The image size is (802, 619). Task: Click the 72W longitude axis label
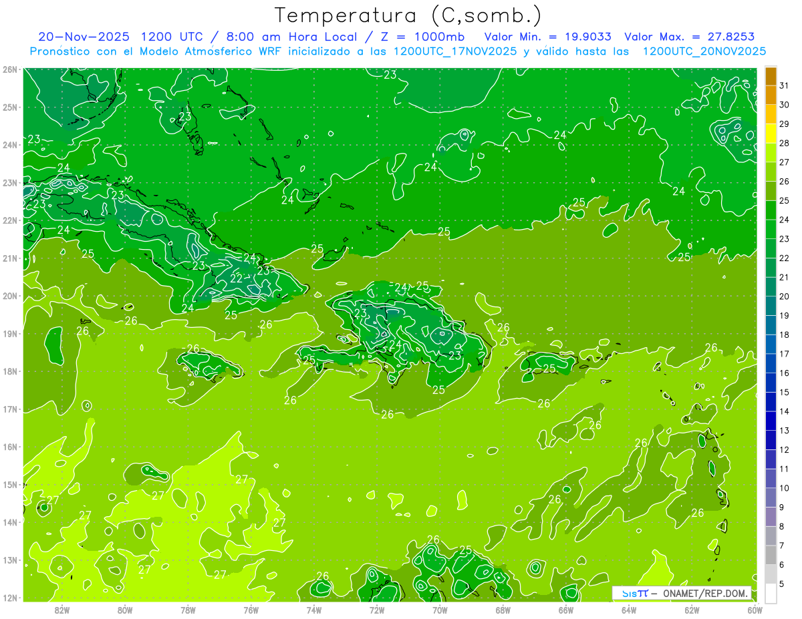point(377,609)
